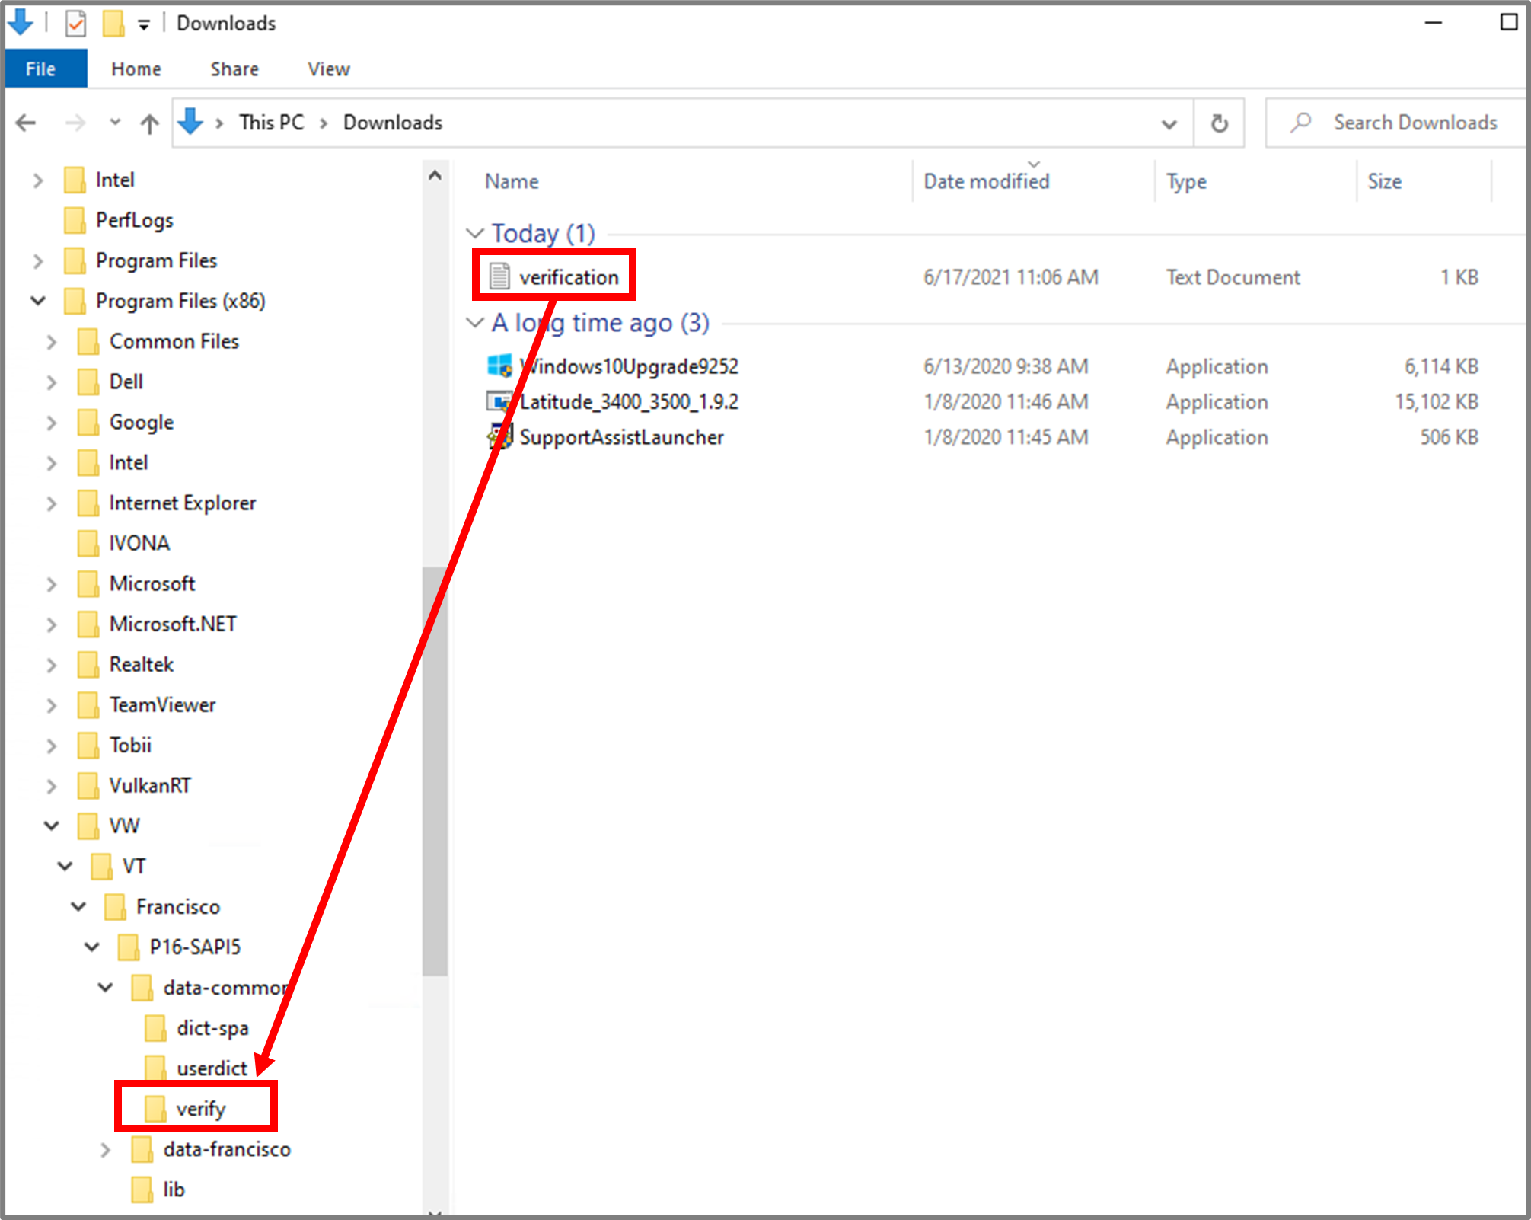
Task: Select the P16-SAPI5 folder icon
Action: coord(129,947)
